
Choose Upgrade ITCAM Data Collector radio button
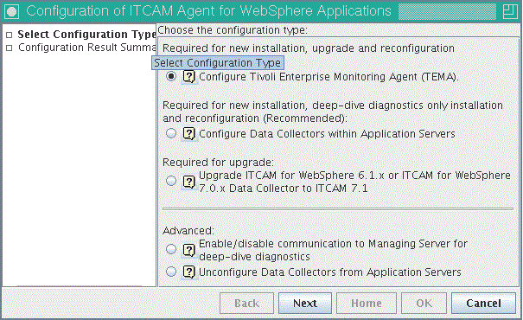click(x=171, y=181)
